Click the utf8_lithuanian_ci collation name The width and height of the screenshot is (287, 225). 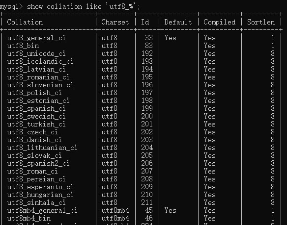42,148
